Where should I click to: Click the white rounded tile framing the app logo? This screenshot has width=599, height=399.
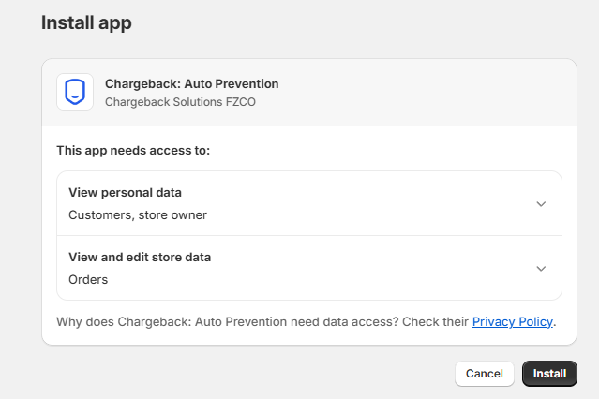(x=75, y=92)
